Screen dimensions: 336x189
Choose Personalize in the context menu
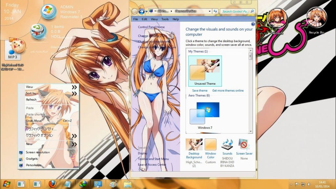33,165
